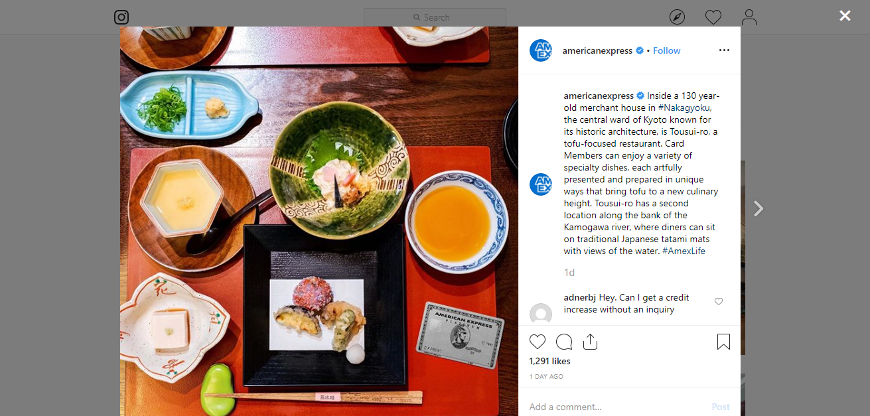Go to next post with right chevron

click(x=759, y=208)
